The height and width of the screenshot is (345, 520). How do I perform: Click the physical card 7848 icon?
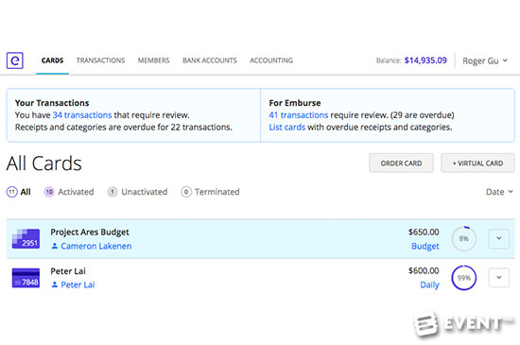click(x=26, y=278)
